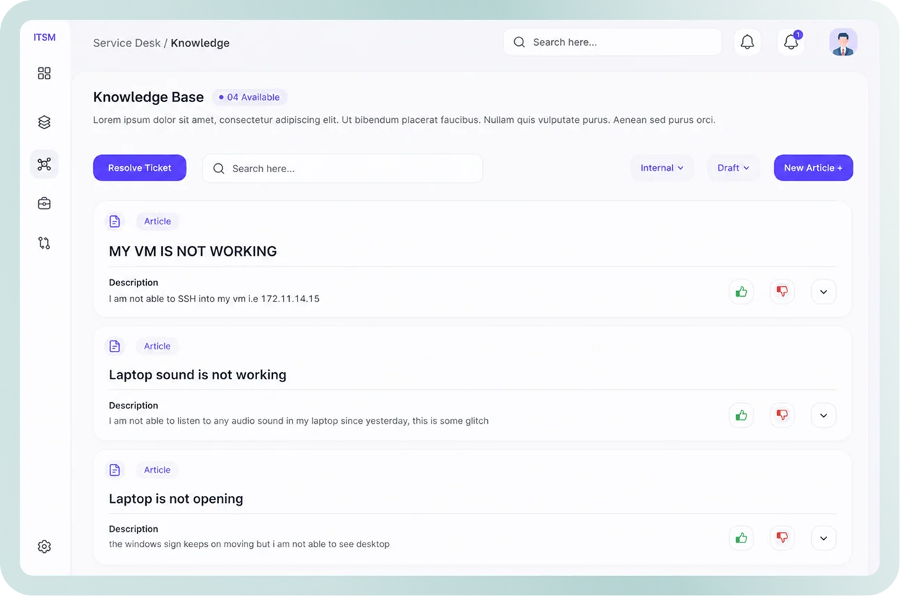Click the 04 Available badge
The image size is (900, 596).
click(249, 97)
